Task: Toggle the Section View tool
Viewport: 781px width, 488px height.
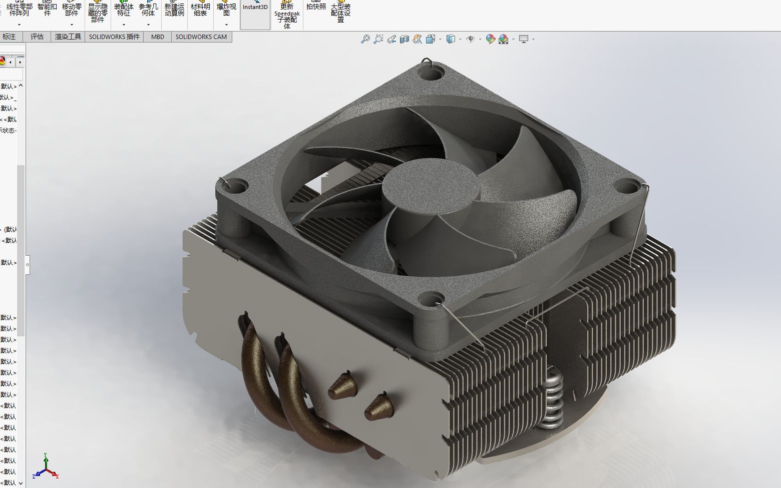Action: [x=404, y=39]
